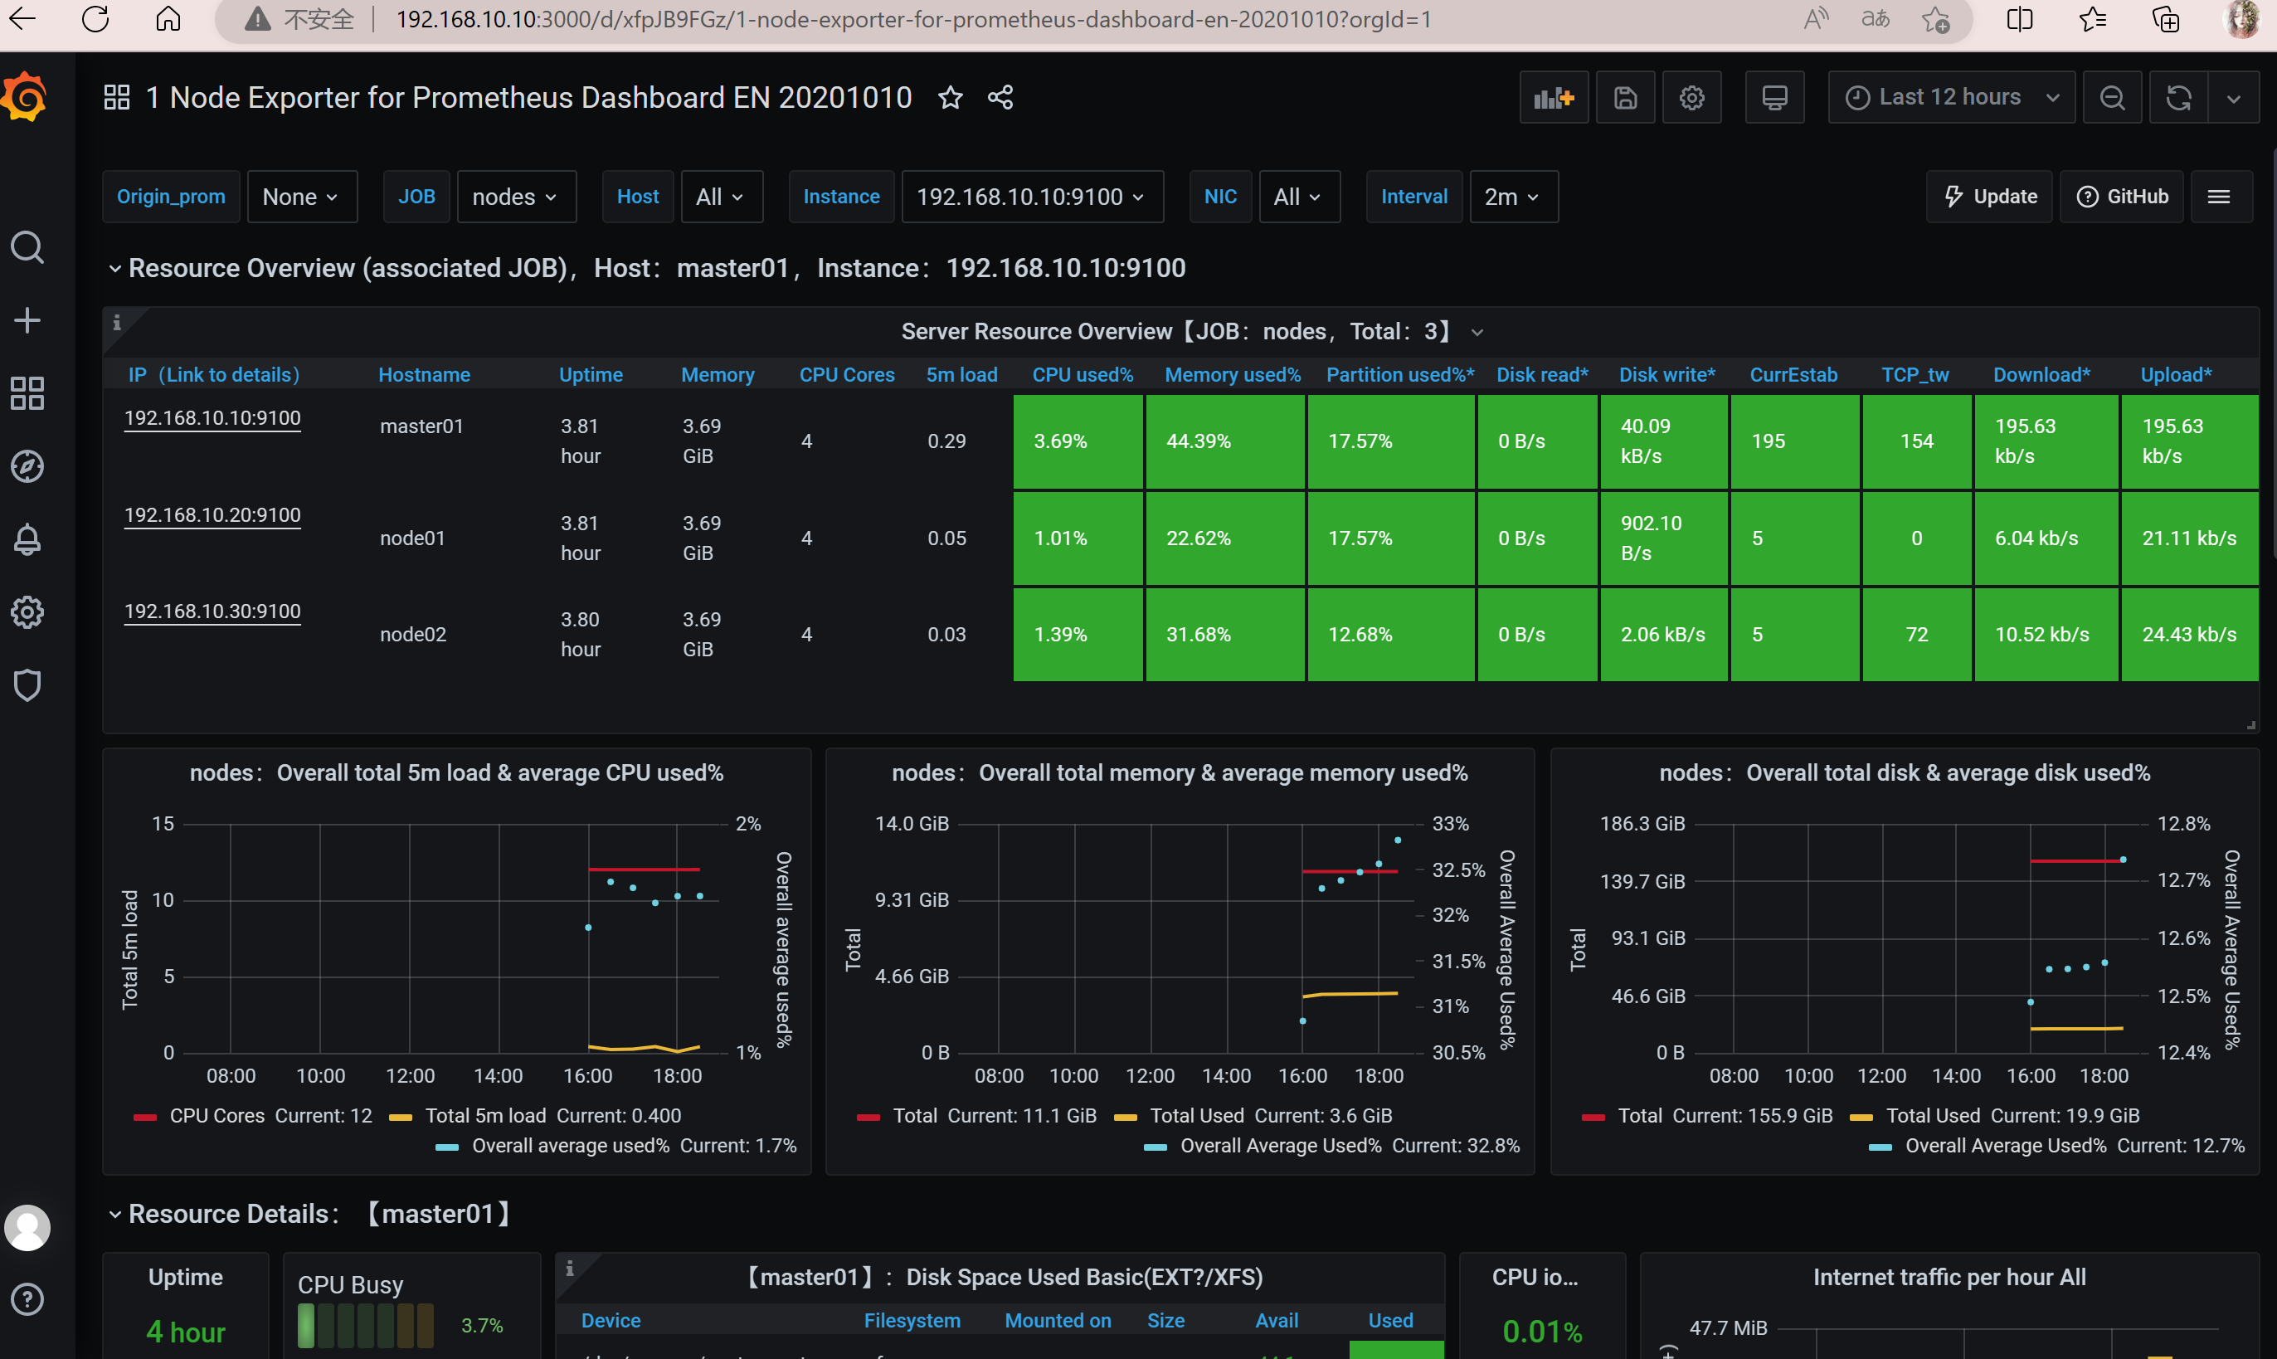Click the Interval 2m dropdown selector
This screenshot has width=2277, height=1359.
pos(1506,197)
